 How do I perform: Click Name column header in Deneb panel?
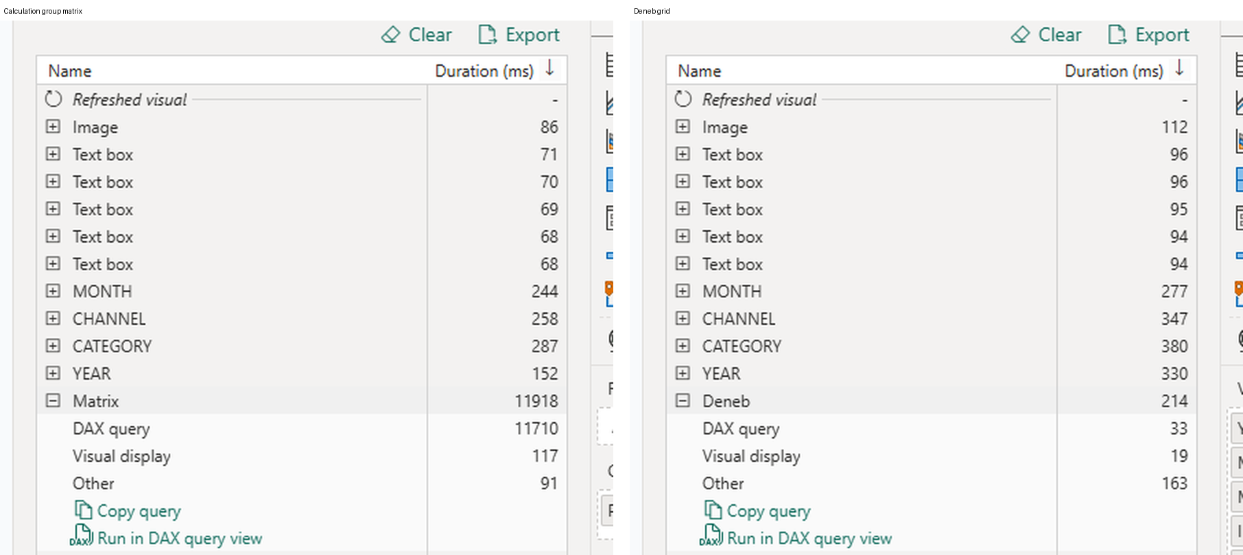click(700, 71)
